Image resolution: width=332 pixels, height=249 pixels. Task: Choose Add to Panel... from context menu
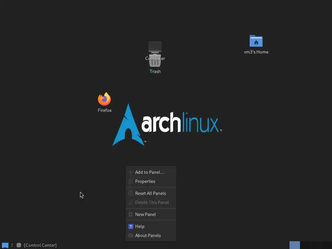[x=151, y=172]
